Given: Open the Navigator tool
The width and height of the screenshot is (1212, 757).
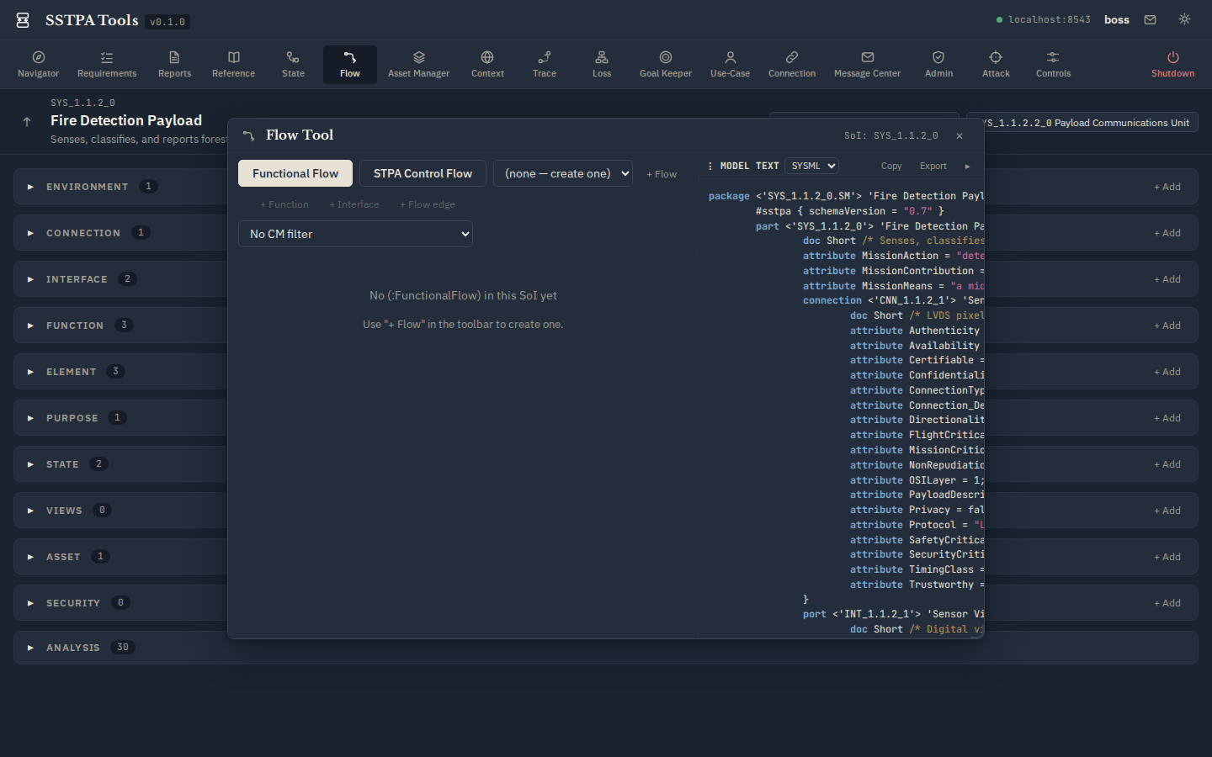Looking at the screenshot, I should tap(39, 65).
